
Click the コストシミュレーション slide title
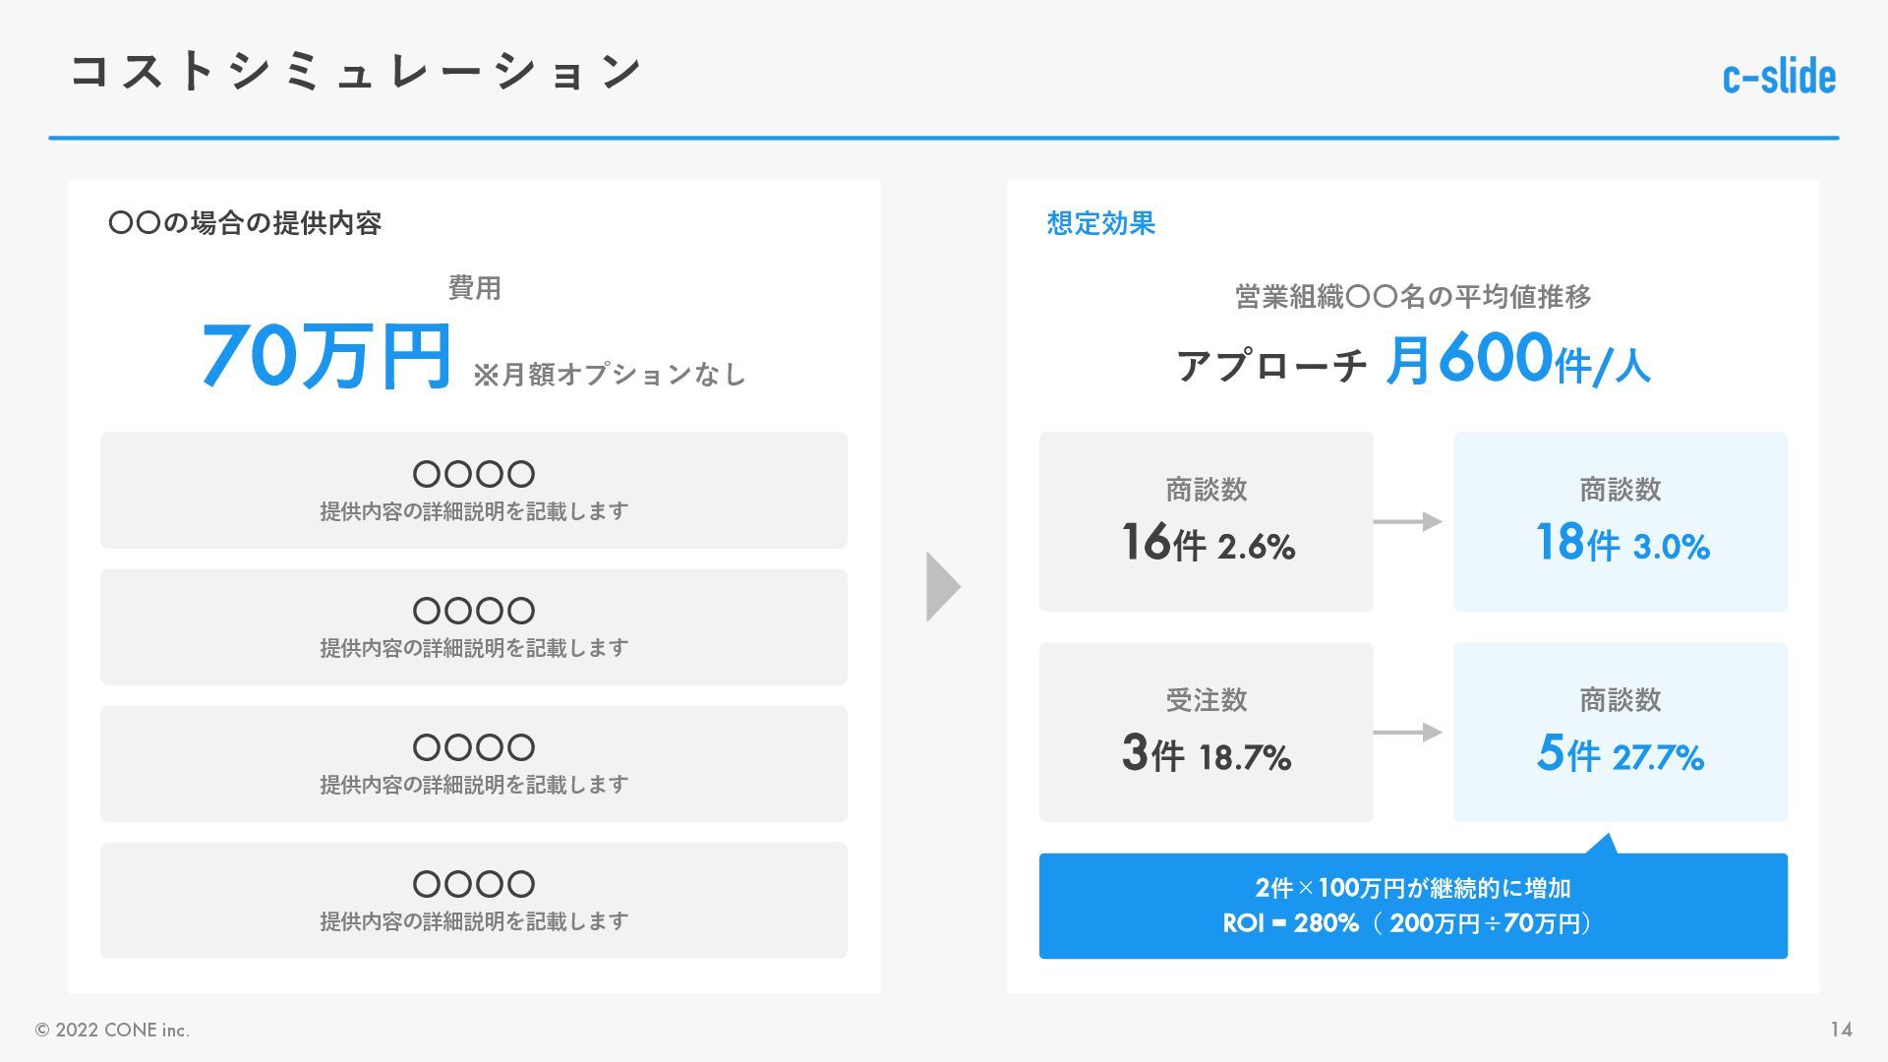(356, 72)
